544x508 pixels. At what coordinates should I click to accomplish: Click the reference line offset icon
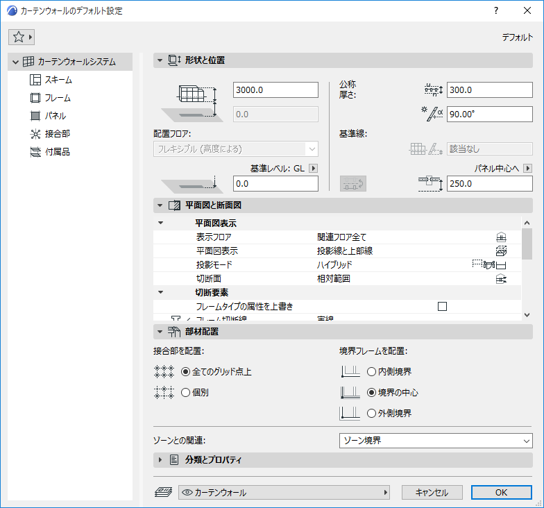[426, 149]
